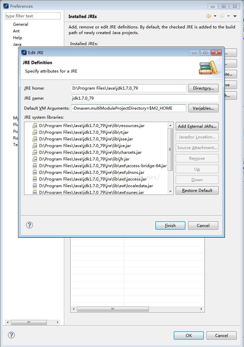Click OK in Preferences window

click(x=188, y=336)
